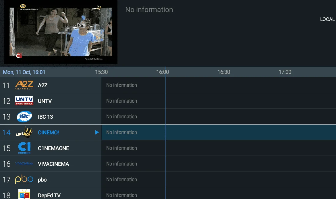
Task: Click the 'No information' program title heading
Action: [149, 10]
